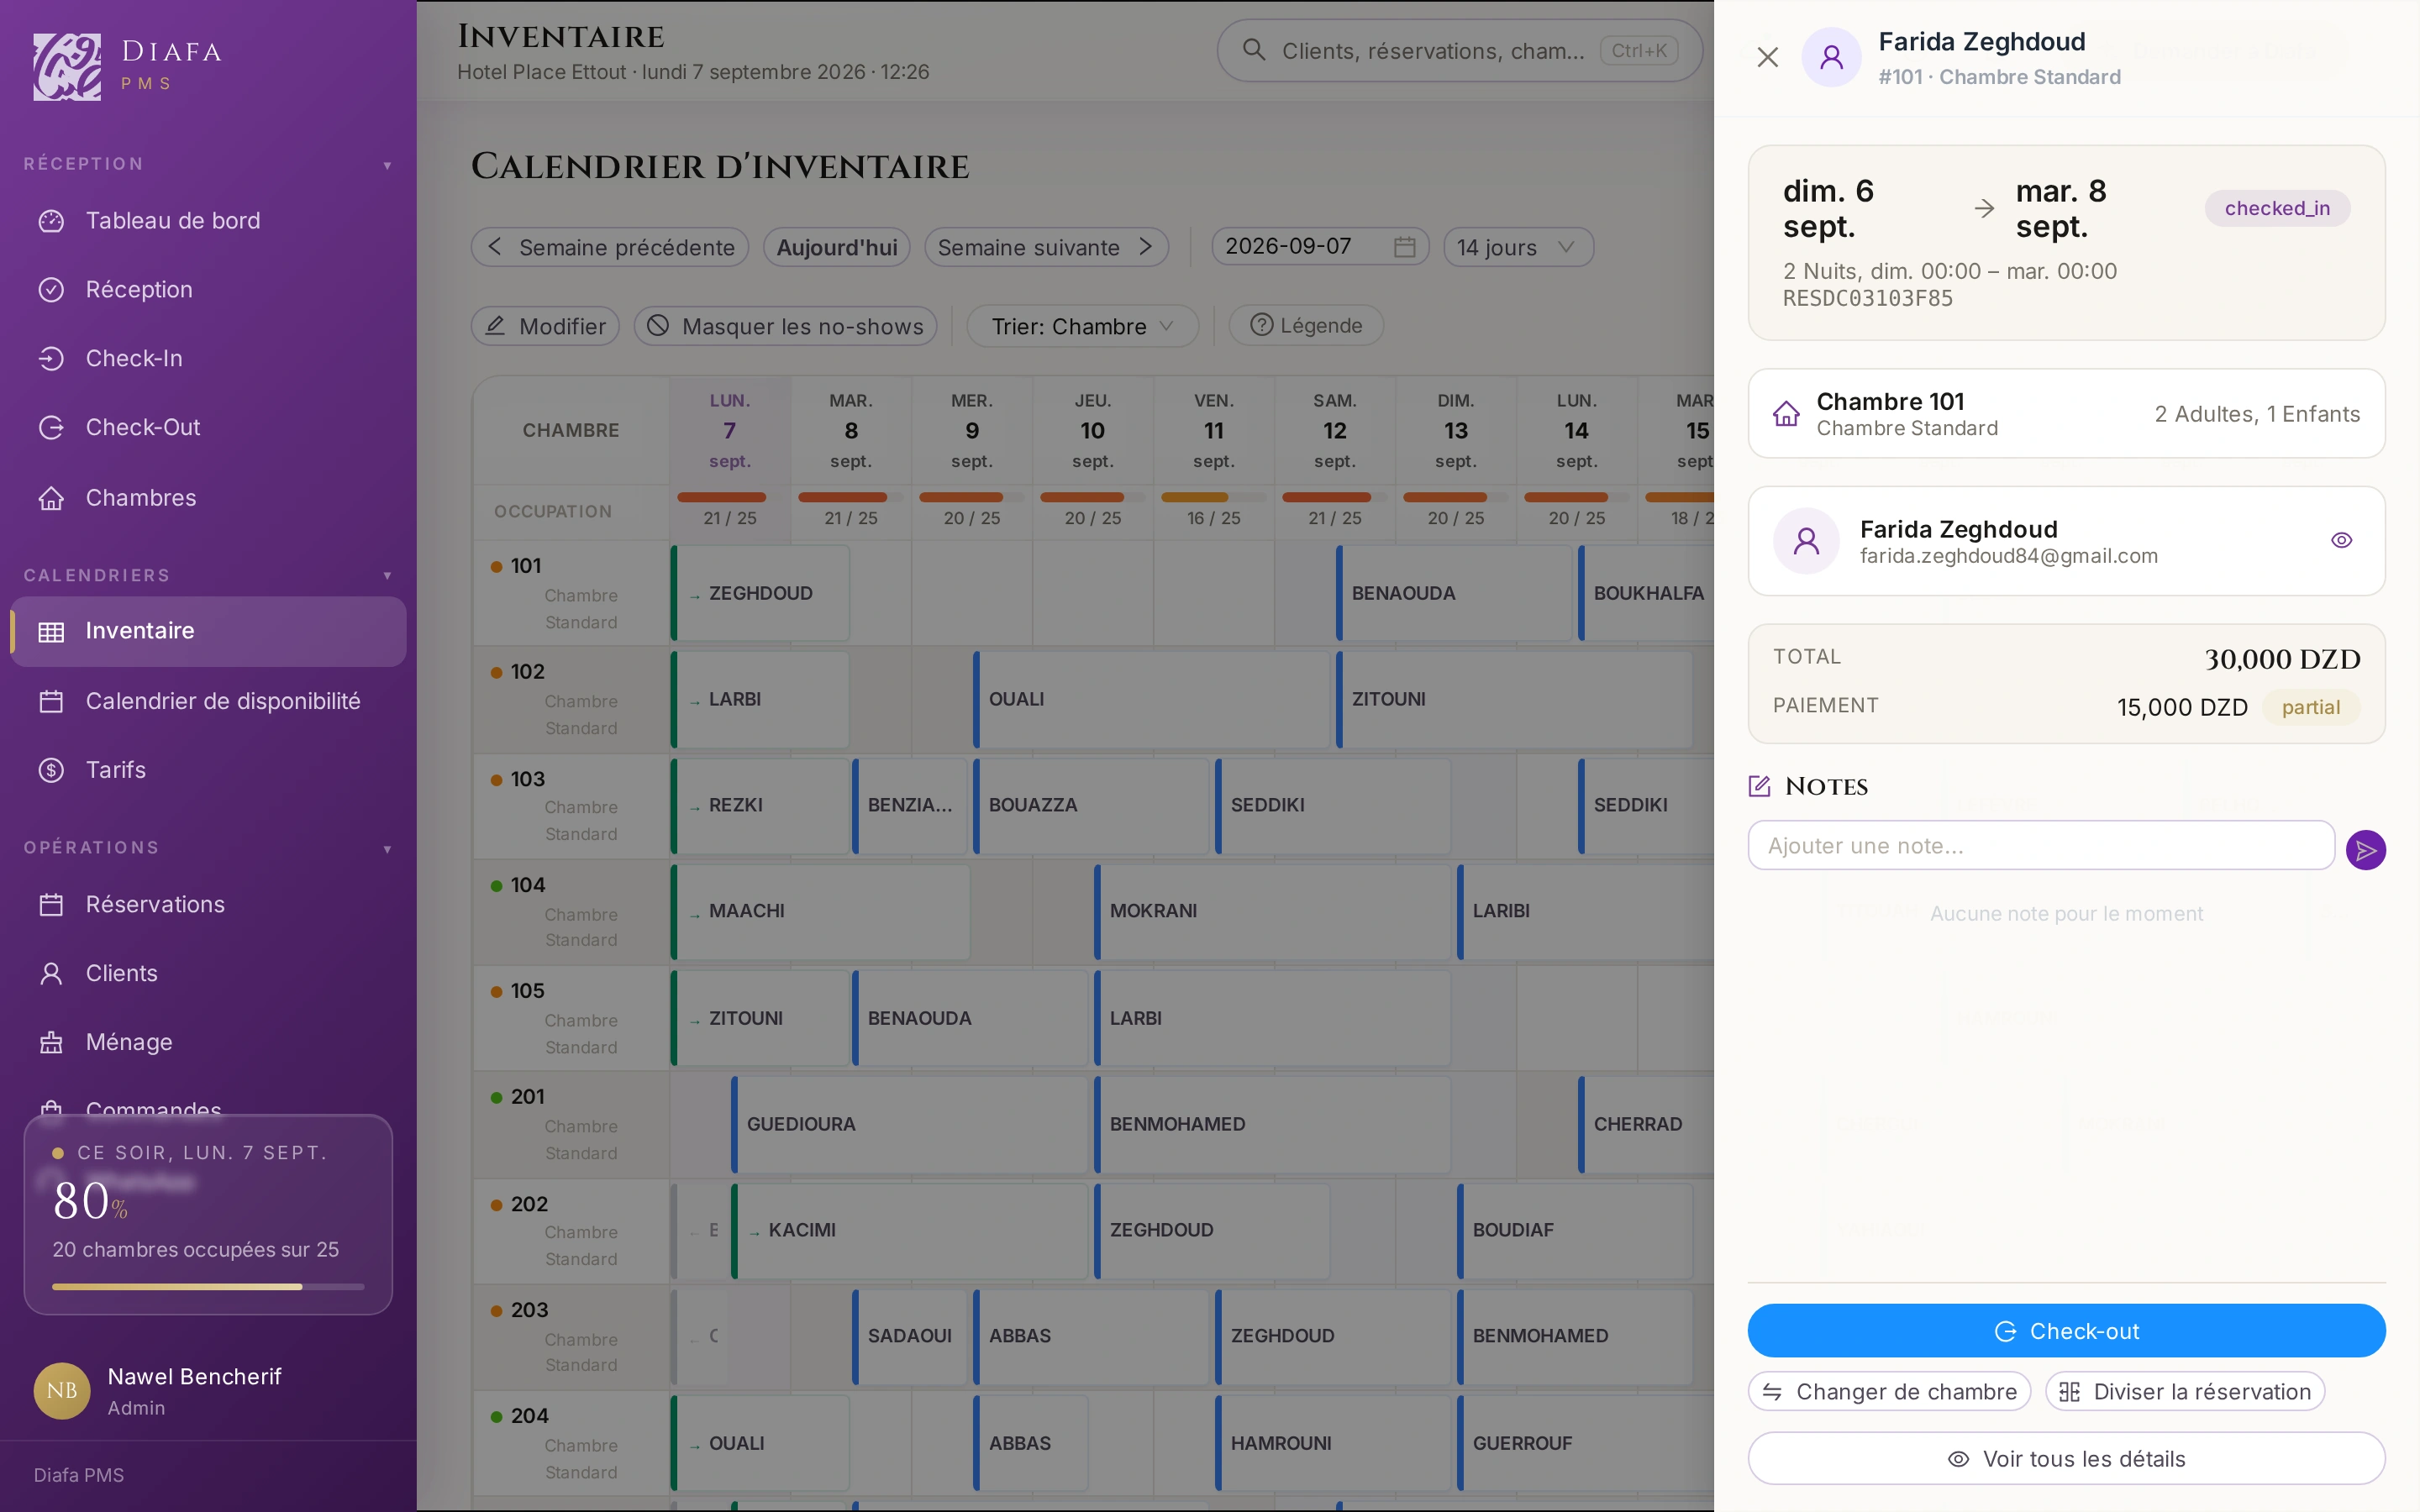
Task: Open the Légende help
Action: 1306,326
